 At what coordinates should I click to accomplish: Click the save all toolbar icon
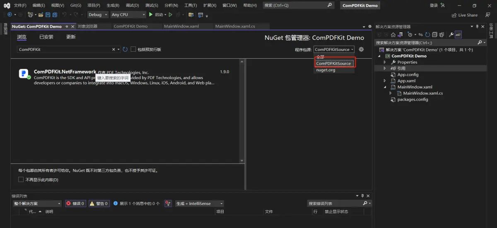[x=55, y=14]
